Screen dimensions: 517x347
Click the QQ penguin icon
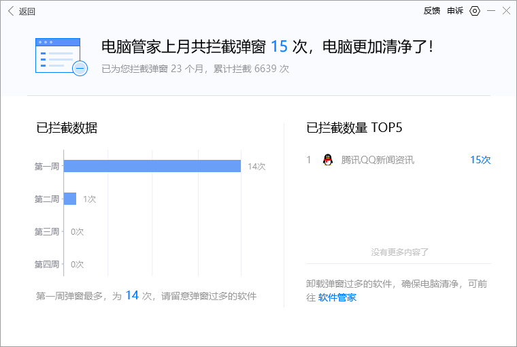(x=327, y=160)
